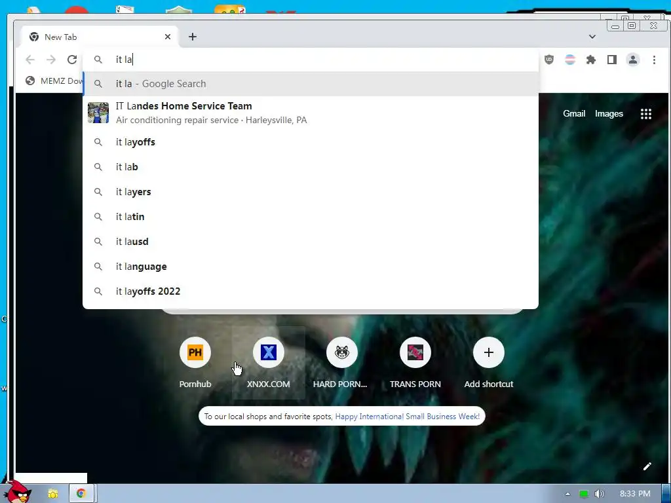Image resolution: width=671 pixels, height=503 pixels.
Task: Open the Images link
Action: point(609,114)
